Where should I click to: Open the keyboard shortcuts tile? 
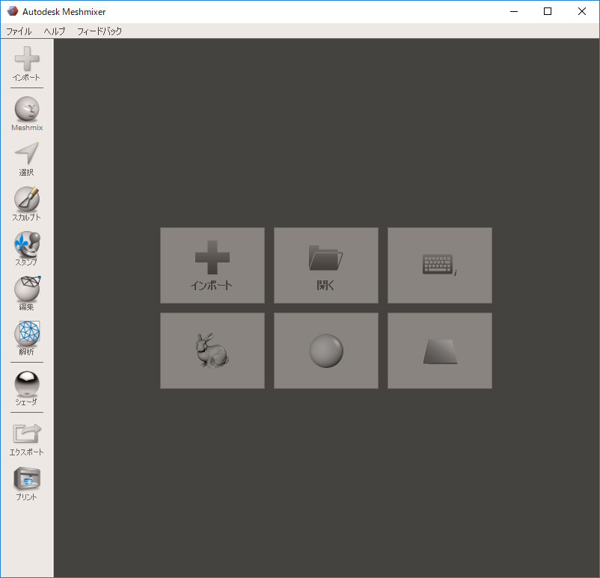click(x=439, y=265)
